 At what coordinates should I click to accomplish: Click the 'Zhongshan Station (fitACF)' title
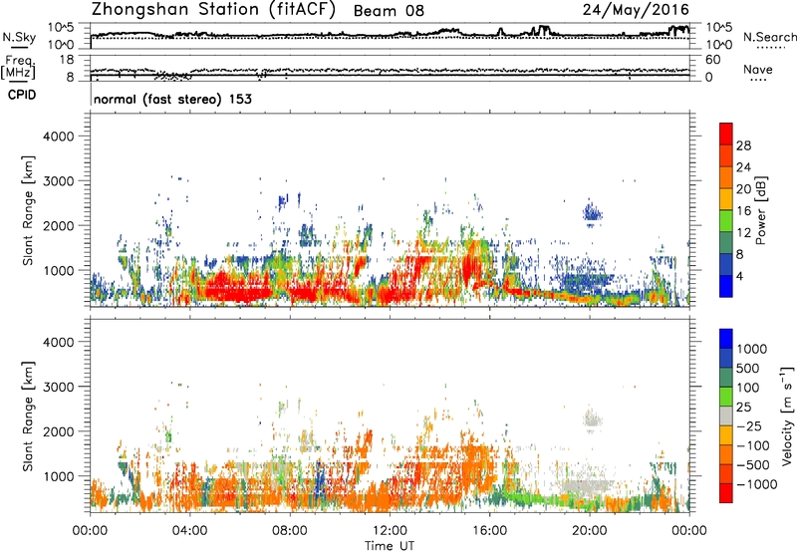click(x=213, y=10)
